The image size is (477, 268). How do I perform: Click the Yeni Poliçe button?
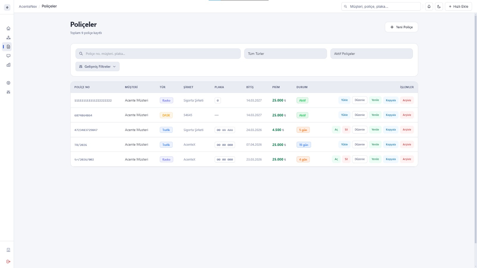(x=401, y=27)
